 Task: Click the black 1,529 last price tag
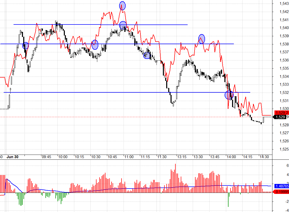281,117
